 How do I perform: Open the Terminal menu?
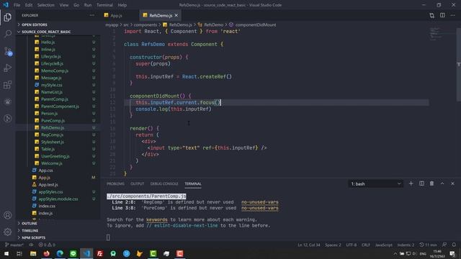104,5
